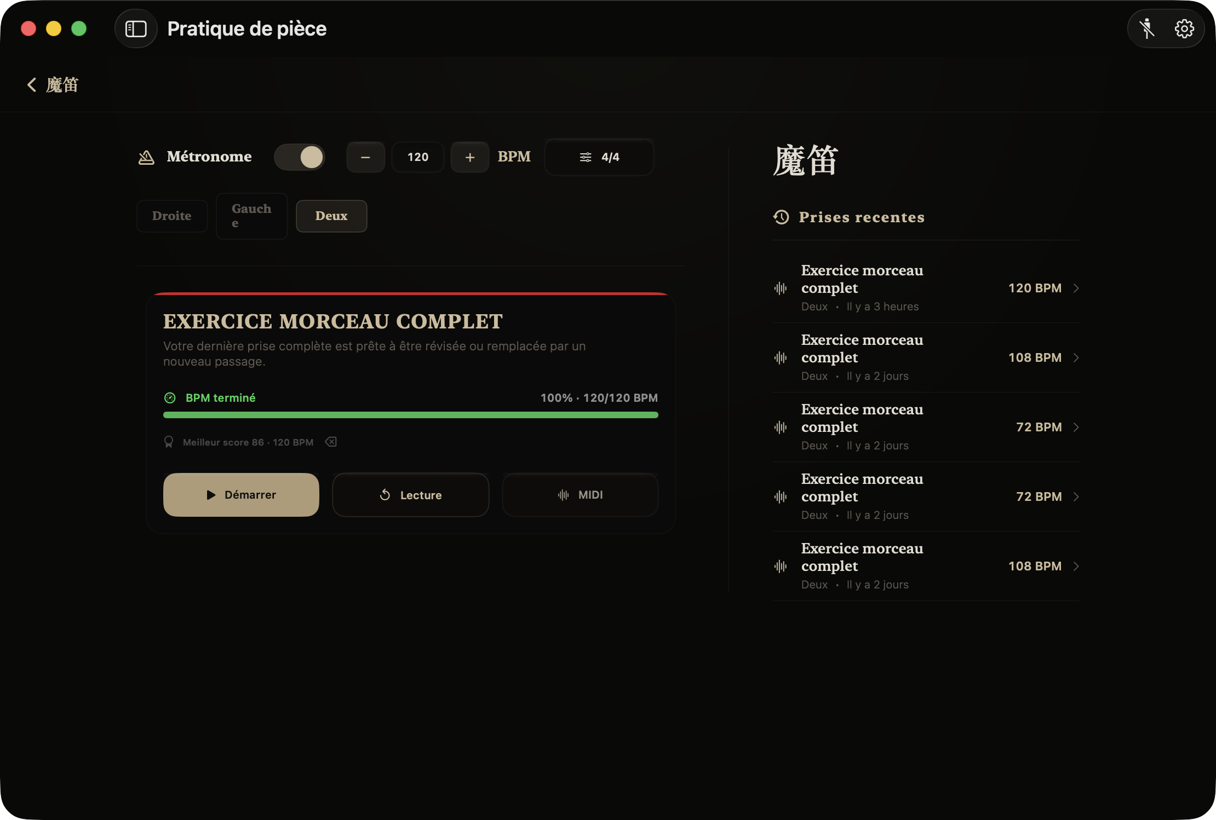Click the waveform icon in MIDI button

[x=564, y=495]
